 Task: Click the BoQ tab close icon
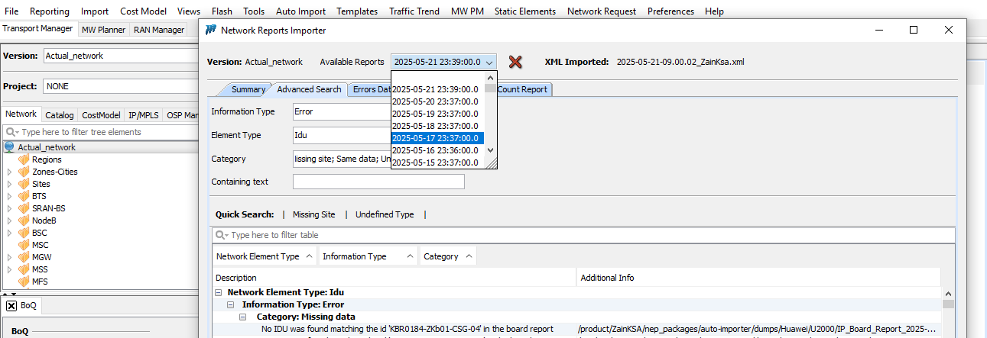[x=11, y=305]
